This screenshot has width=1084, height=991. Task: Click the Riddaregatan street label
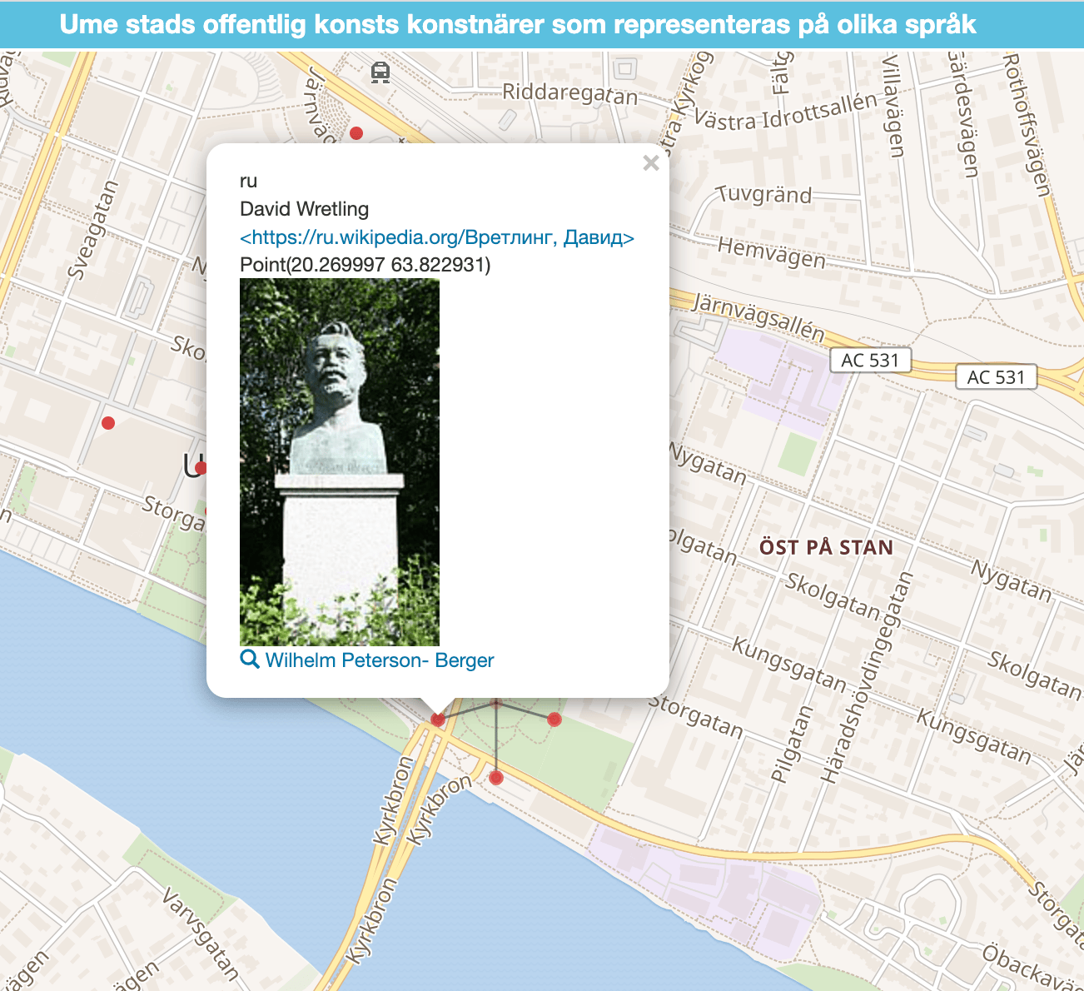[569, 93]
